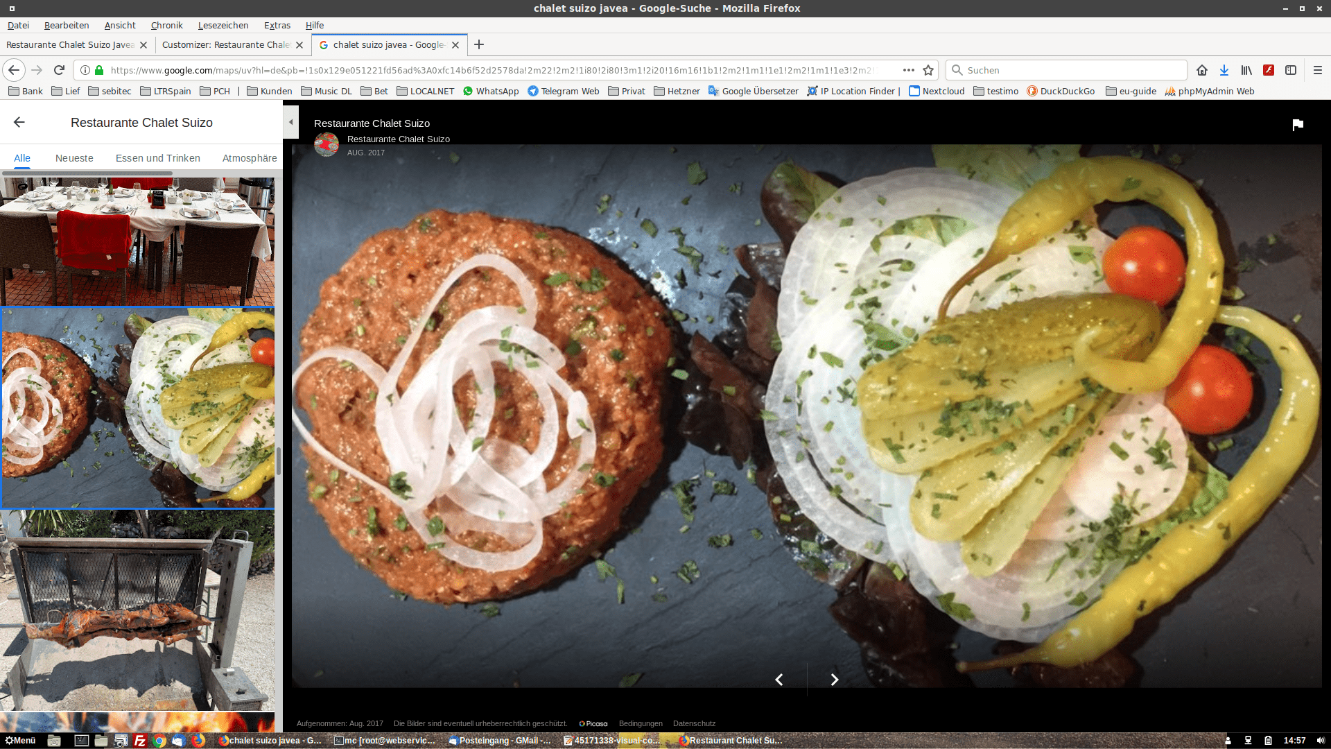Open the phpMyAdmin Web bookmark
The image size is (1331, 749).
(1210, 91)
